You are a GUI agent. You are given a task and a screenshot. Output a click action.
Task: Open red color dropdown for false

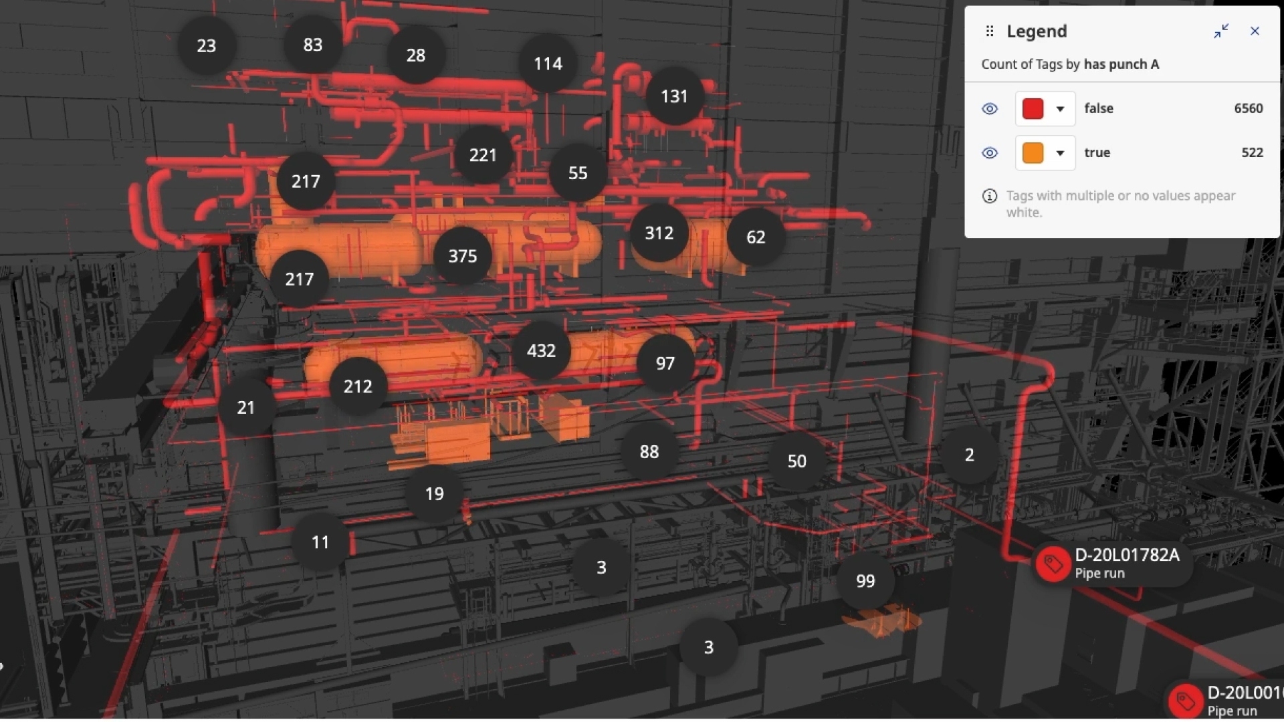click(x=1060, y=108)
